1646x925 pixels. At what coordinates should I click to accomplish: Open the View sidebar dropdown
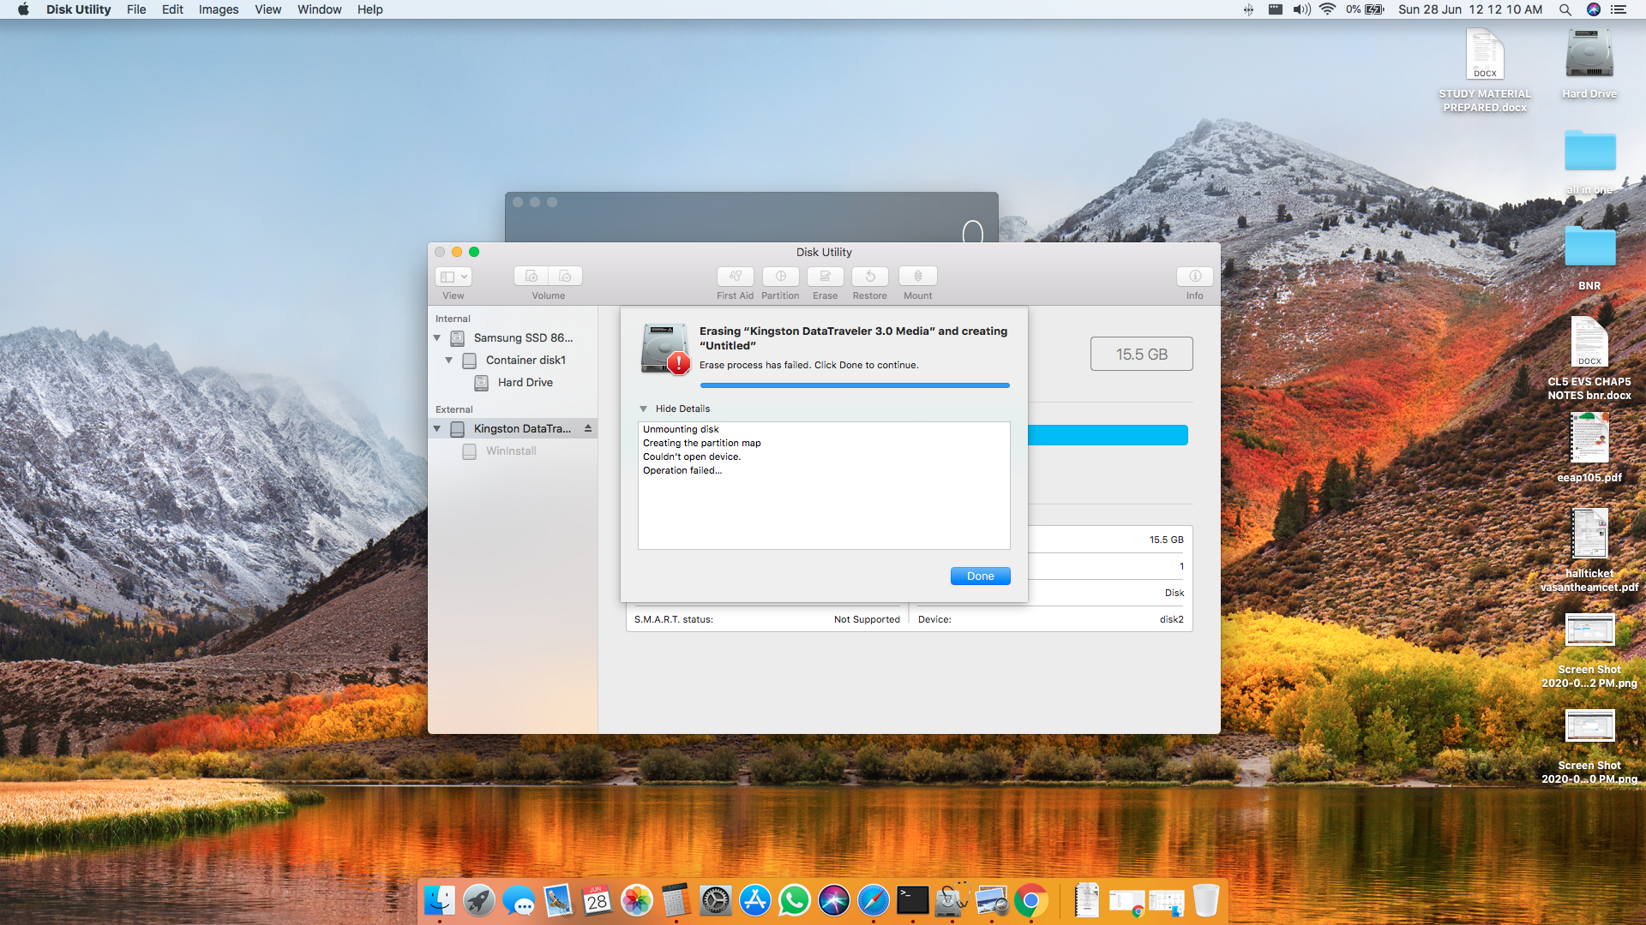[454, 276]
